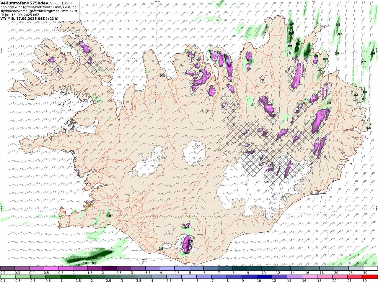This screenshot has height=283, width=378.
Task: Click the initial time line 'IT: þri. 16. 09. 2025 06Z'
Action: point(20,14)
